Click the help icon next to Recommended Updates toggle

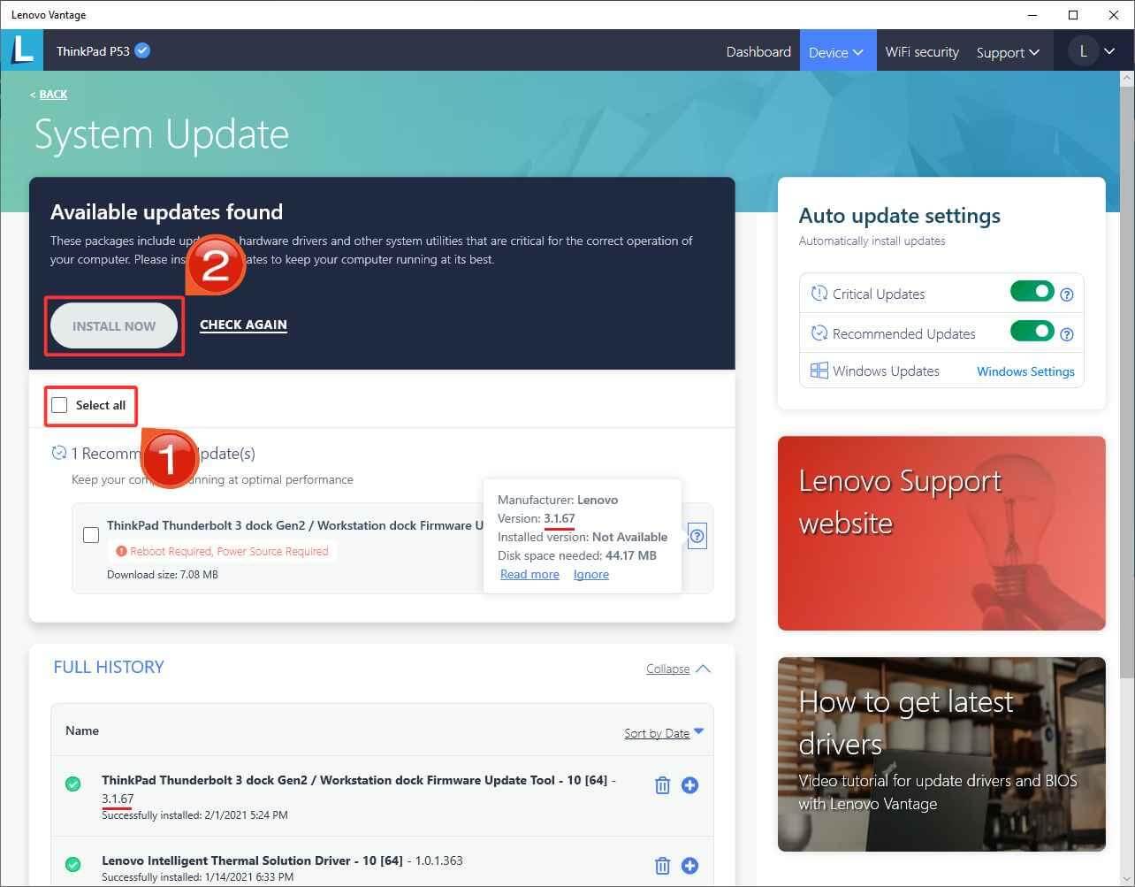coord(1067,334)
